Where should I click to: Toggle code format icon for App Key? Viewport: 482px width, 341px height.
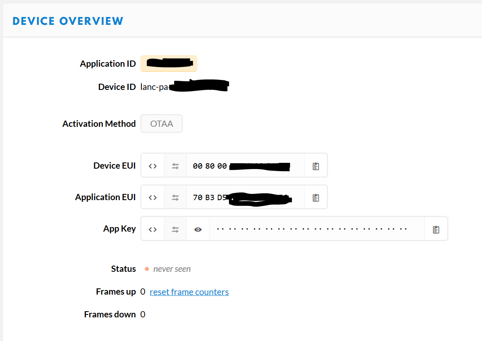coord(153,229)
